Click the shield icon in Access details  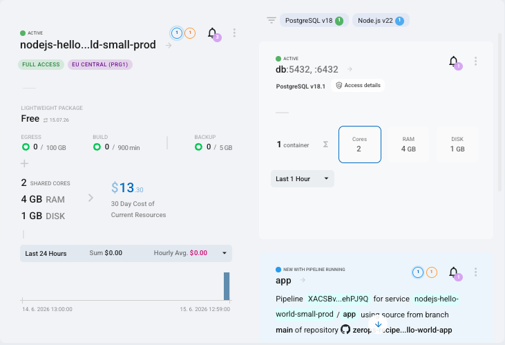tap(339, 86)
